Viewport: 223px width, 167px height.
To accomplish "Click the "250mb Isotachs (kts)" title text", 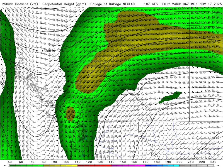I will click(x=20, y=4).
